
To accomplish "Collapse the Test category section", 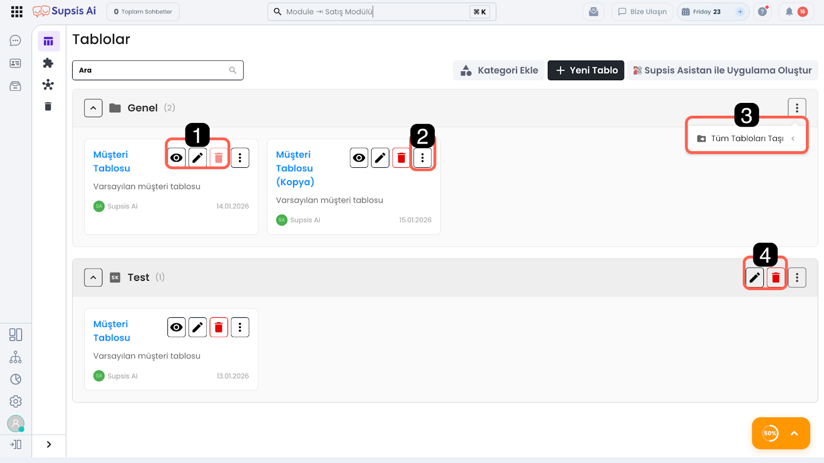I will [93, 278].
